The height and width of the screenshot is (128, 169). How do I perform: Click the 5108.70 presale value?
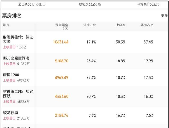point(62,61)
